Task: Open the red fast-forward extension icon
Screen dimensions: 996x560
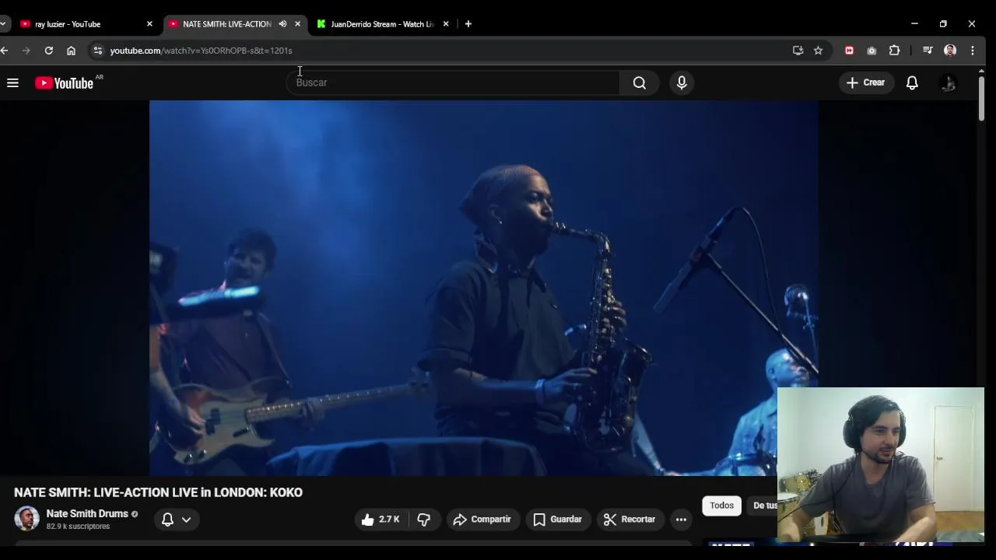Action: 849,51
